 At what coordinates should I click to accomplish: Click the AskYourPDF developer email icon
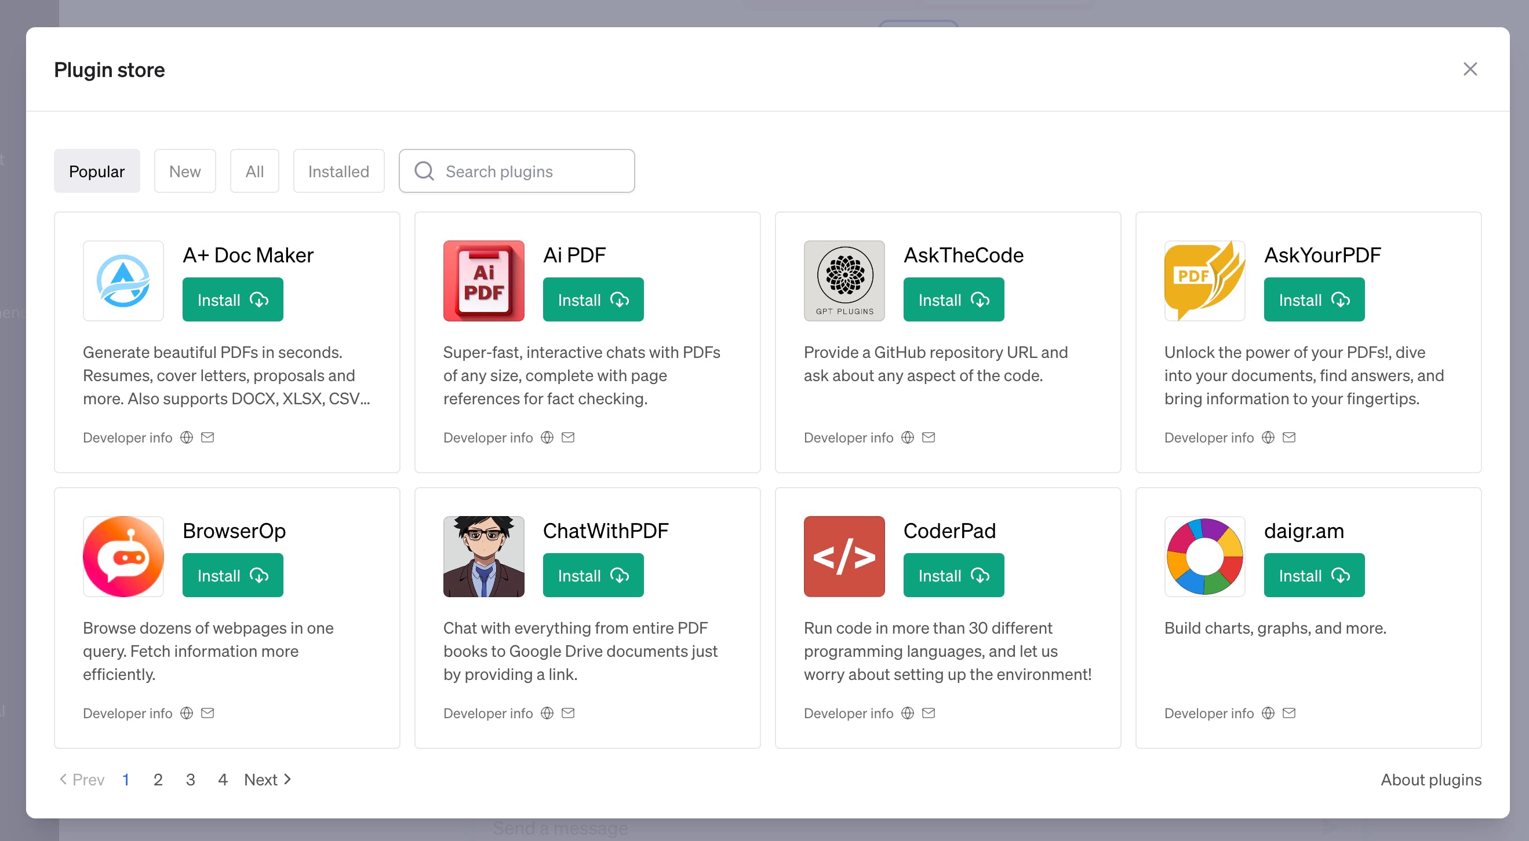(1288, 437)
